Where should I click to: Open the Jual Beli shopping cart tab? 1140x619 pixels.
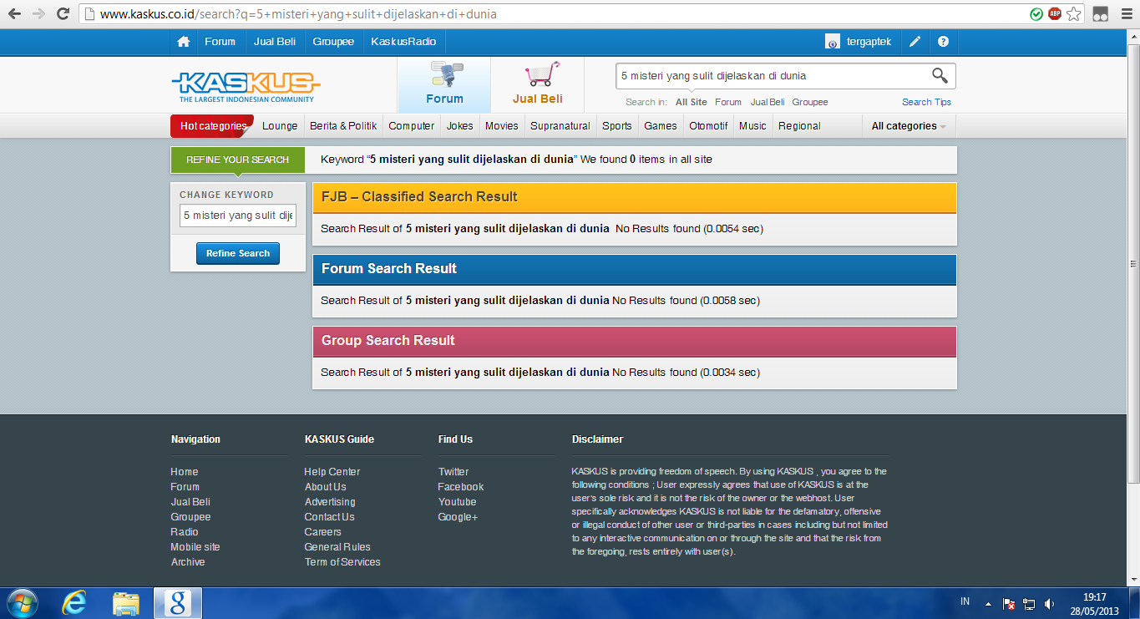537,84
